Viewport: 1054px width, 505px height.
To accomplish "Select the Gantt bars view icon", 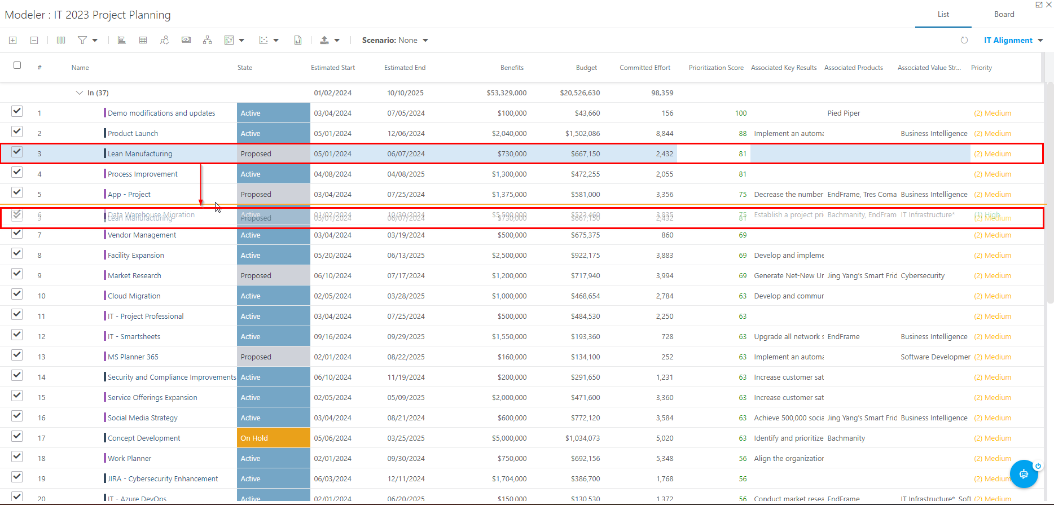I will pyautogui.click(x=121, y=40).
